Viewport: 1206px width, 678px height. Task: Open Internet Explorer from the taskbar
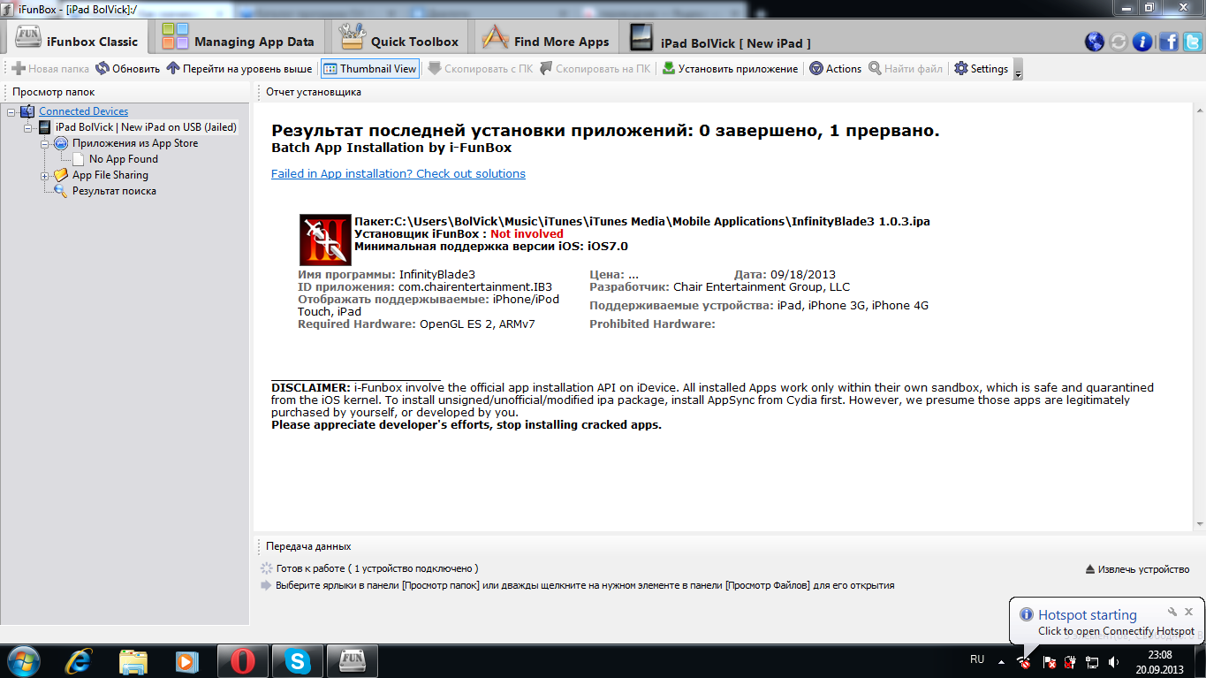pos(80,660)
